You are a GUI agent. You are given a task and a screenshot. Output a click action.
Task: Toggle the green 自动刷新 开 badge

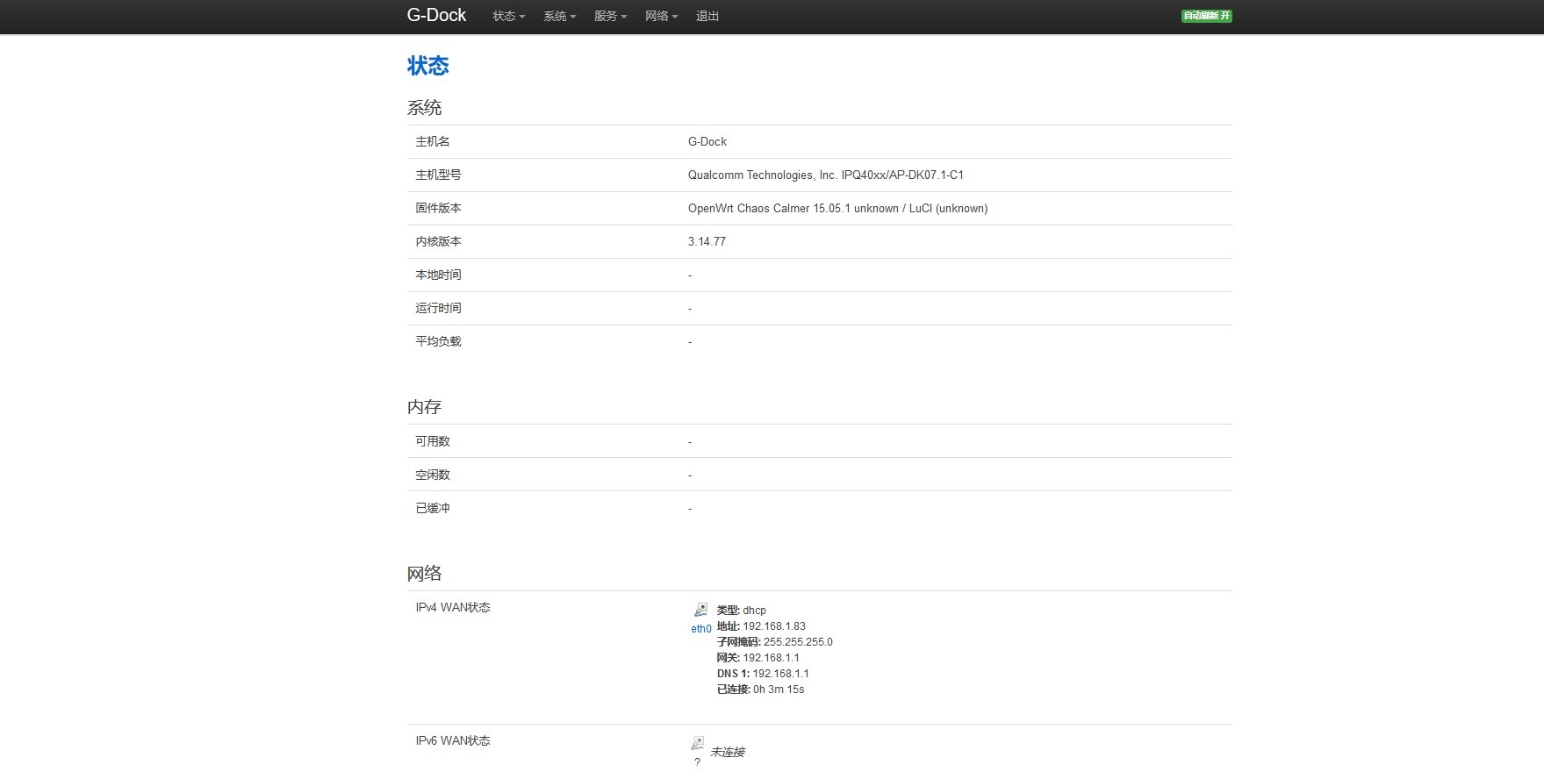coord(1206,16)
